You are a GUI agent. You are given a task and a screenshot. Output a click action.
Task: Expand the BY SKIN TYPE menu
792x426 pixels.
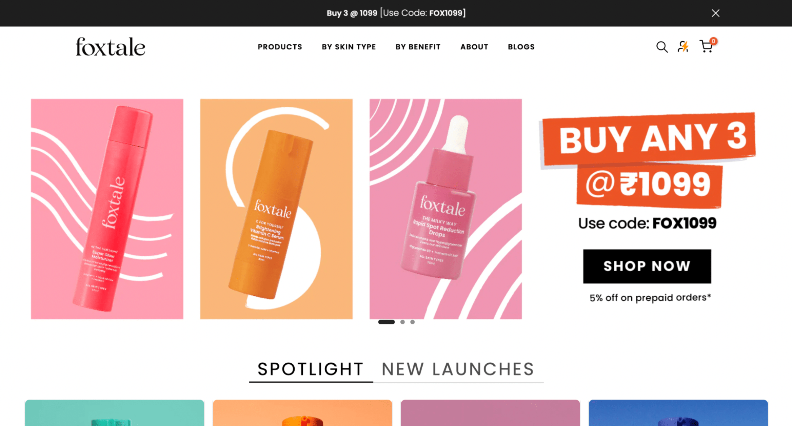349,47
